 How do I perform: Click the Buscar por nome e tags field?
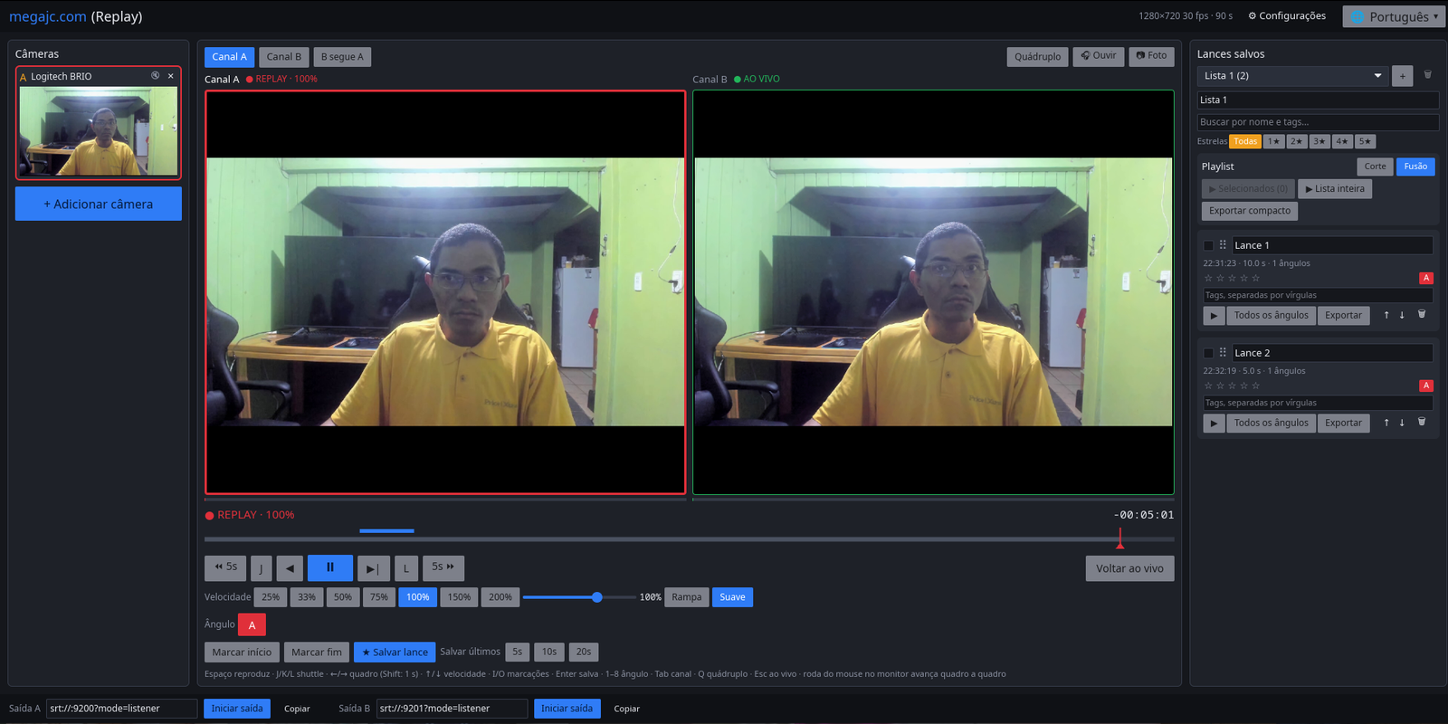click(x=1318, y=122)
